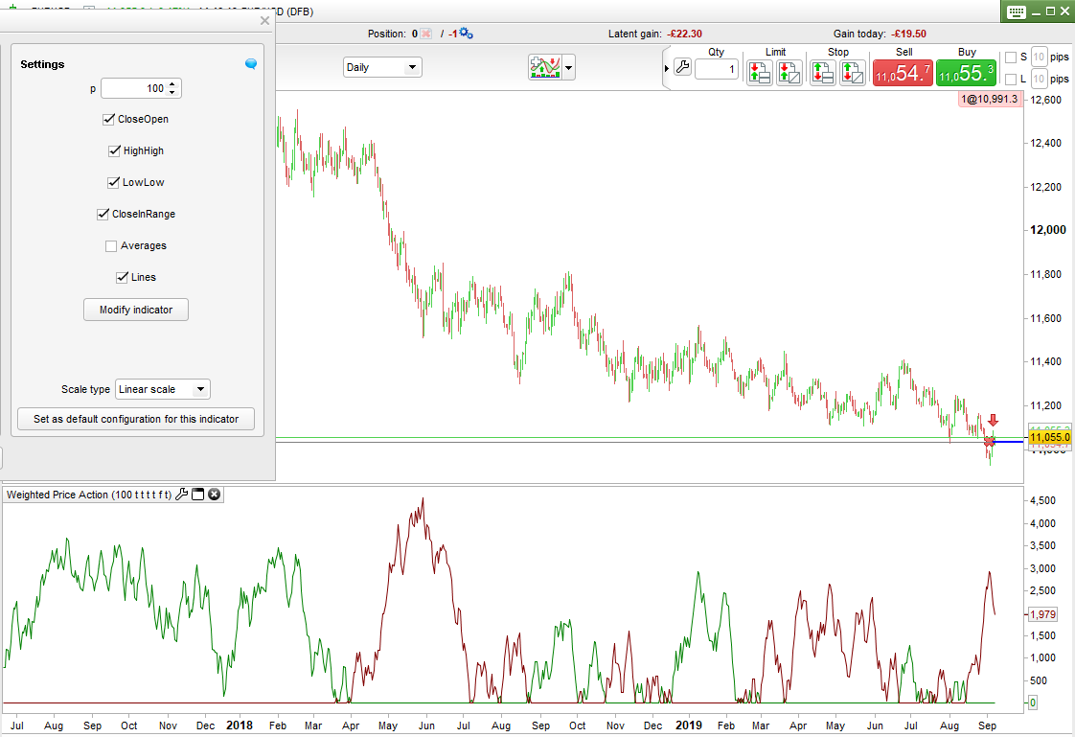Click the 2018 label on time axis

(240, 725)
